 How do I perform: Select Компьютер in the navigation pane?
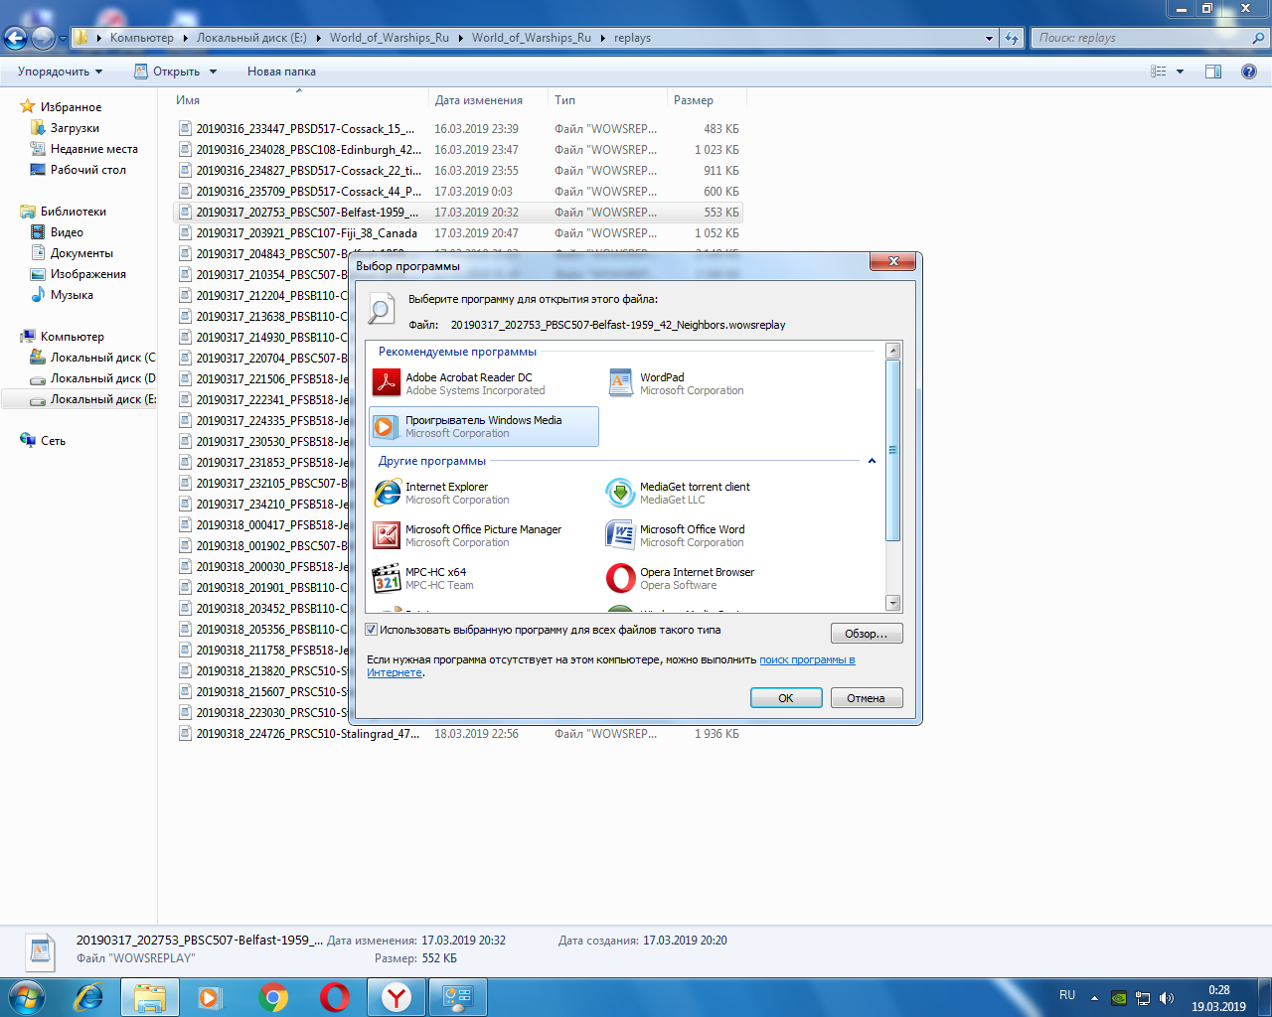[73, 337]
